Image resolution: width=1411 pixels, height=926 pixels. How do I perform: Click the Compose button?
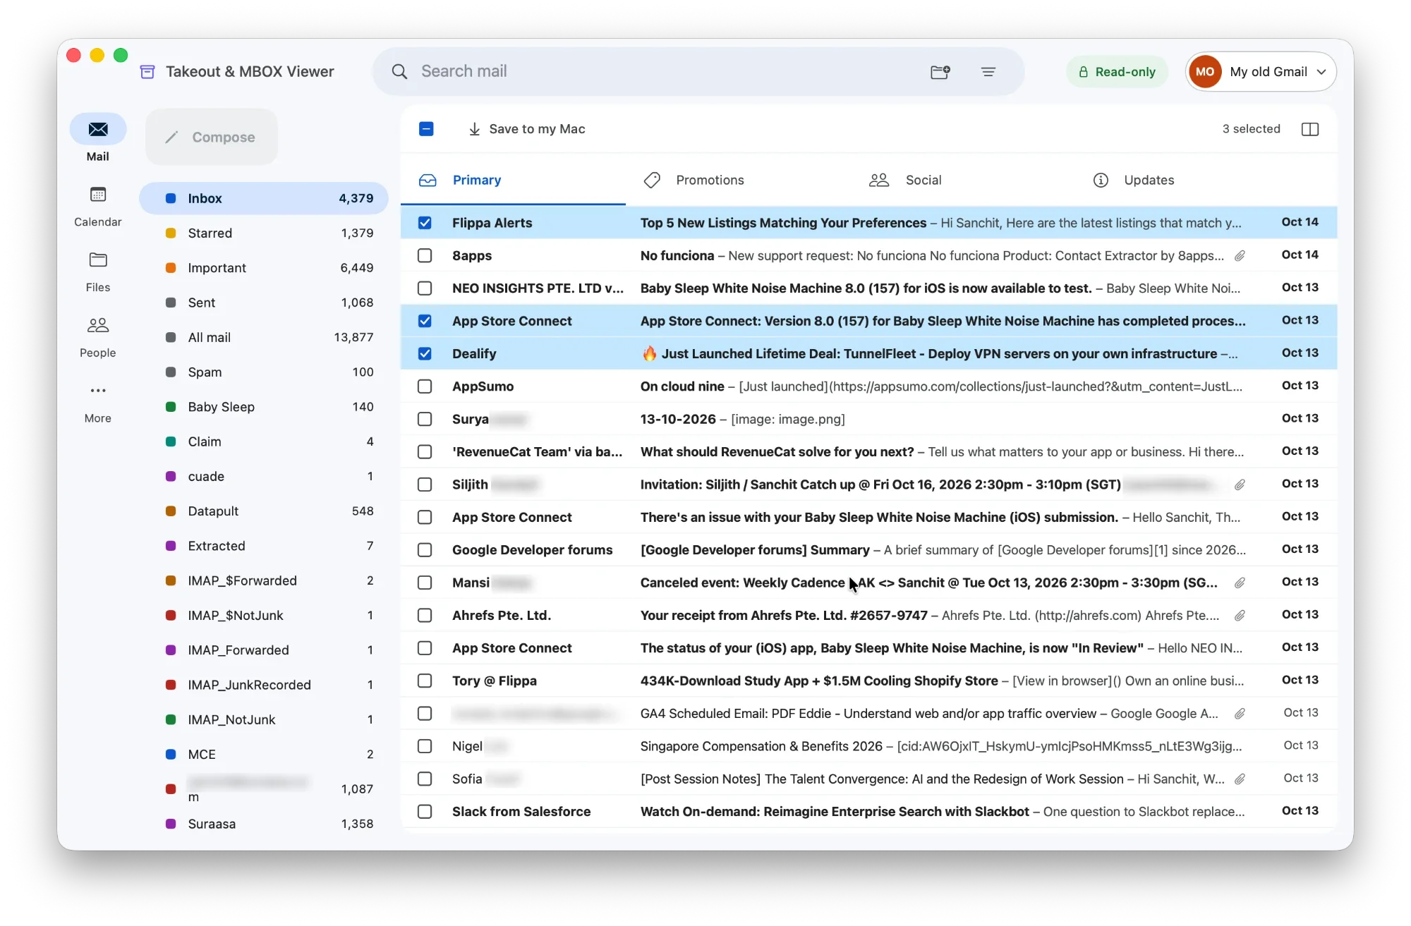pyautogui.click(x=212, y=138)
